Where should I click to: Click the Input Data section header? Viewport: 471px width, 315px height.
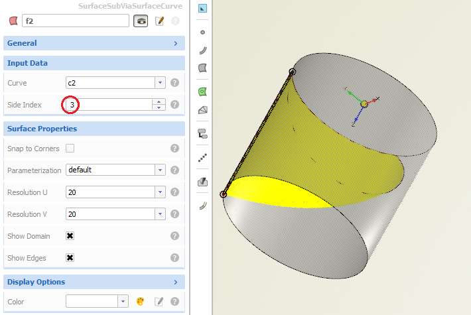[x=94, y=63]
